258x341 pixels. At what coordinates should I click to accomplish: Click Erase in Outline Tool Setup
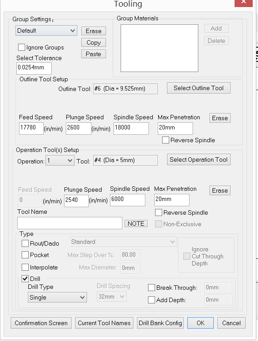[220, 118]
